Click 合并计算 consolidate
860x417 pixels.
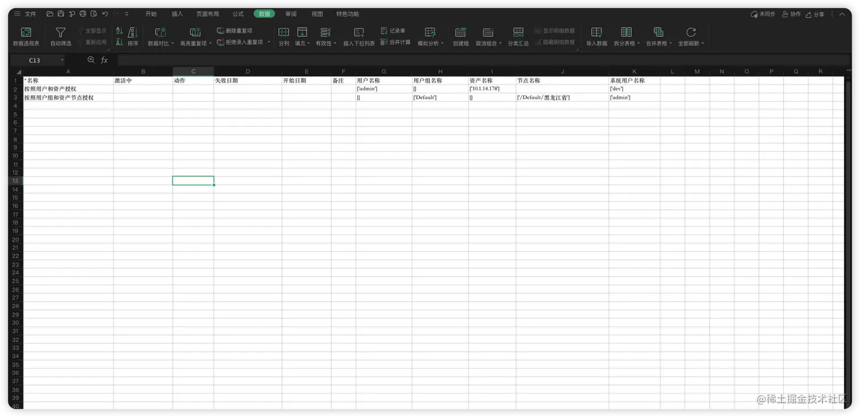[395, 42]
